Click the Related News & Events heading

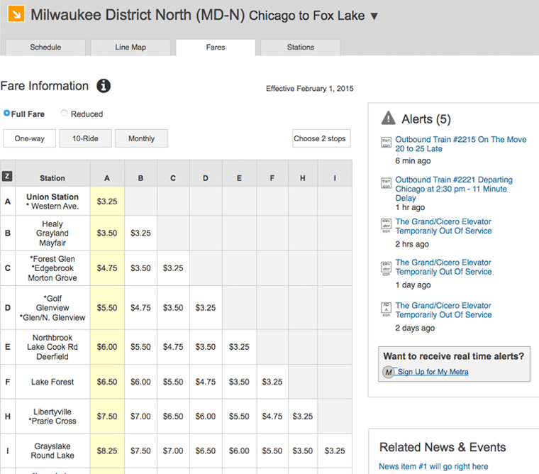click(x=443, y=447)
